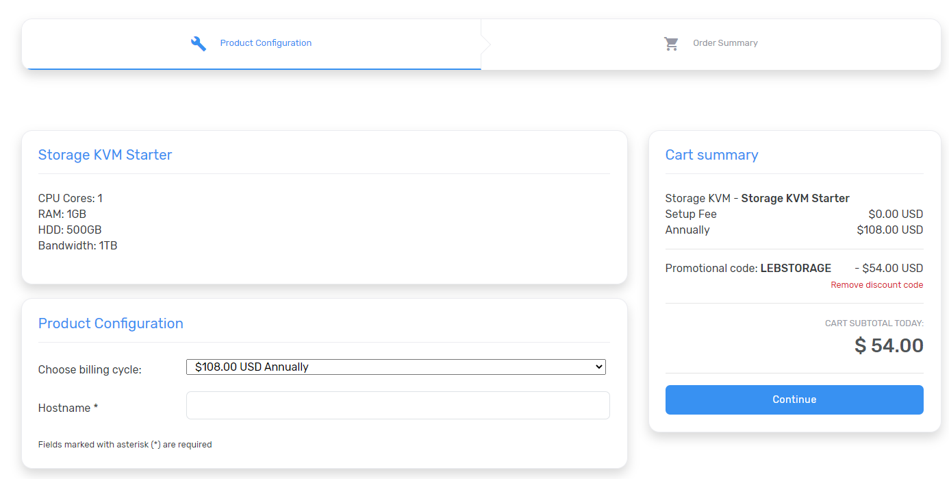The height and width of the screenshot is (479, 949).
Task: Click the Cart summary heading
Action: (711, 155)
